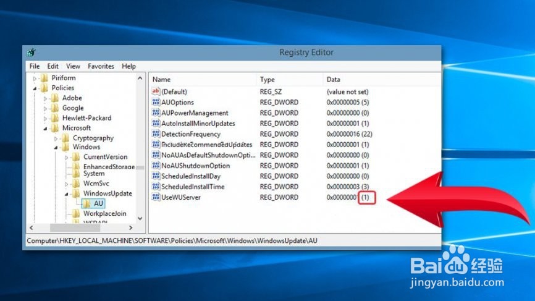This screenshot has width=535, height=301.
Task: Expand the Google key
Action: (x=45, y=109)
